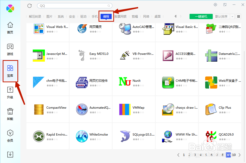Open the WhiteSmoke app icon
This screenshot has height=163, width=246.
pyautogui.click(x=82, y=136)
